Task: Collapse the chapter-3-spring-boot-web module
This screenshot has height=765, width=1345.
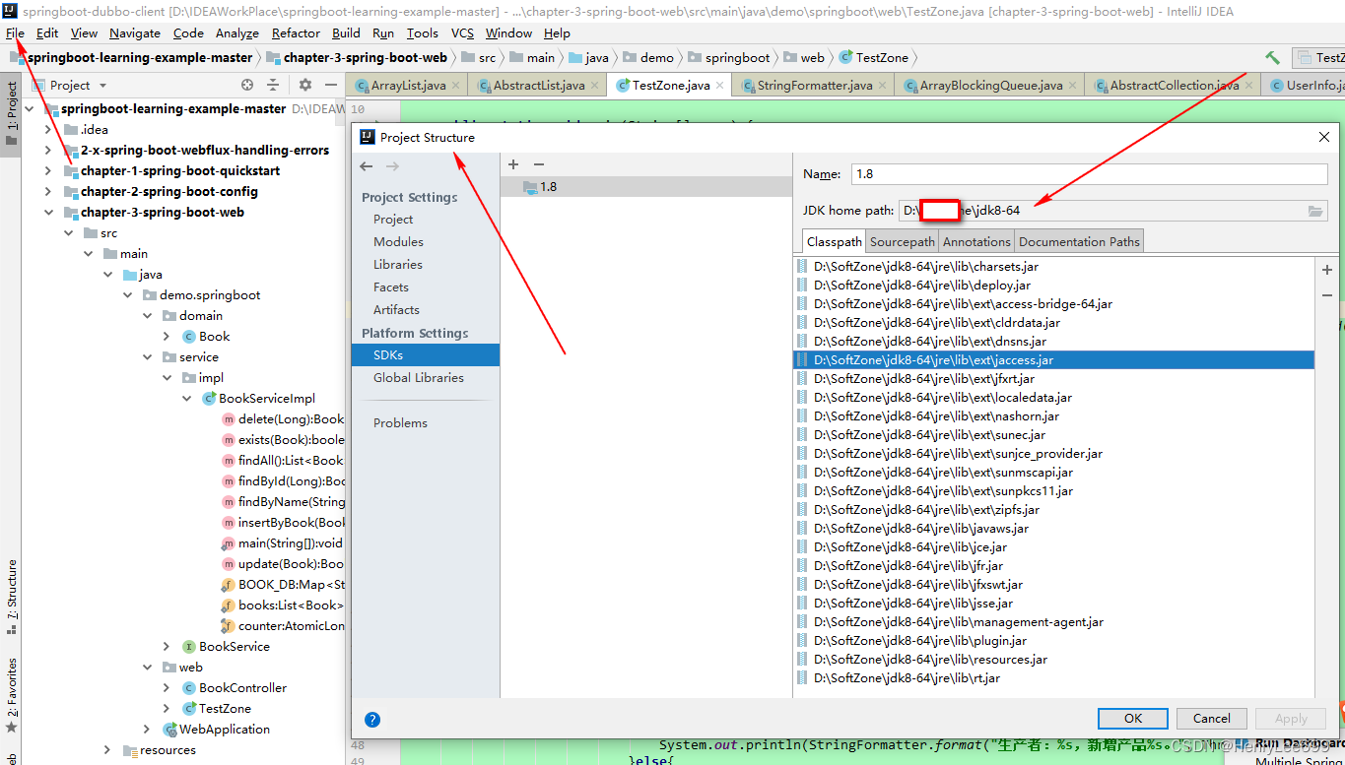Action: point(48,213)
